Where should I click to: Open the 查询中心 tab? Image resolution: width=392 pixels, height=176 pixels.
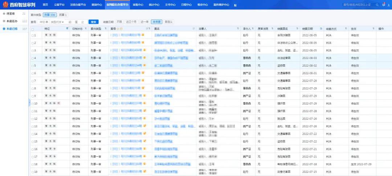(x=97, y=5)
